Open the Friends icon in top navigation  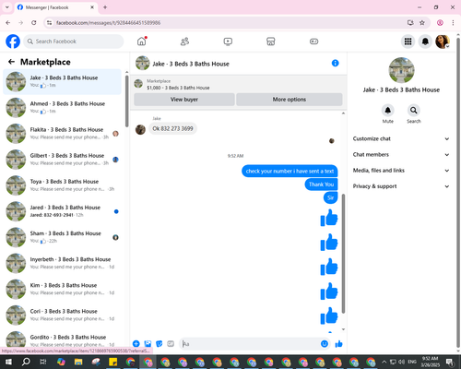184,42
